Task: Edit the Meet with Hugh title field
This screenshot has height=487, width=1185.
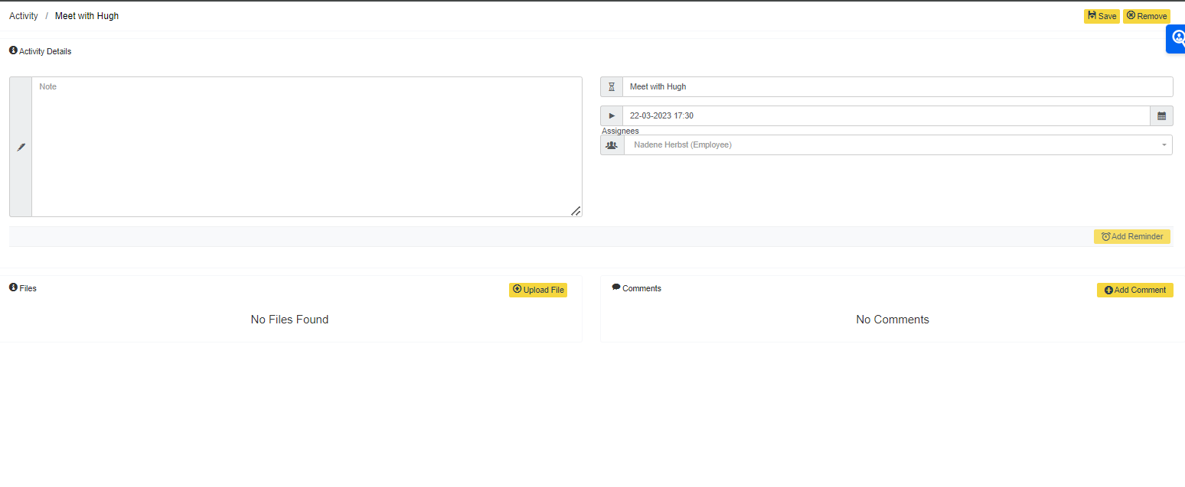Action: pos(897,87)
